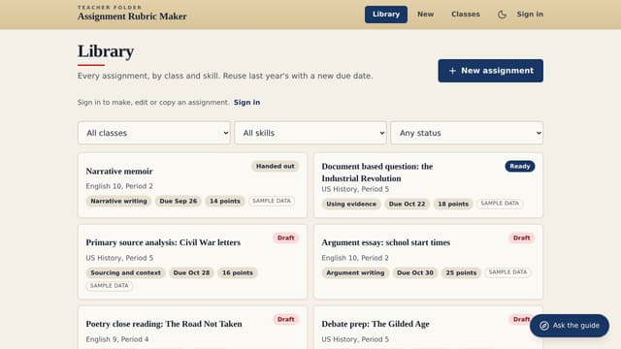Click the Due Oct 22 tag
This screenshot has height=349, width=621.
click(408, 205)
